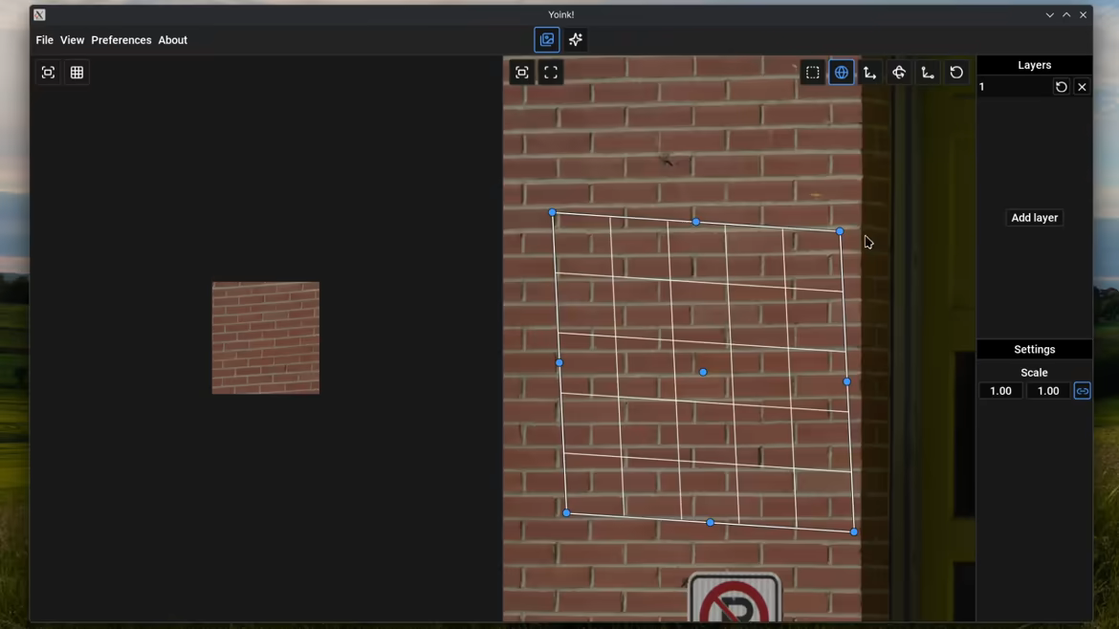Click the top-right corner handle of the grid
Screen dimensions: 1119x629
pyautogui.click(x=840, y=231)
